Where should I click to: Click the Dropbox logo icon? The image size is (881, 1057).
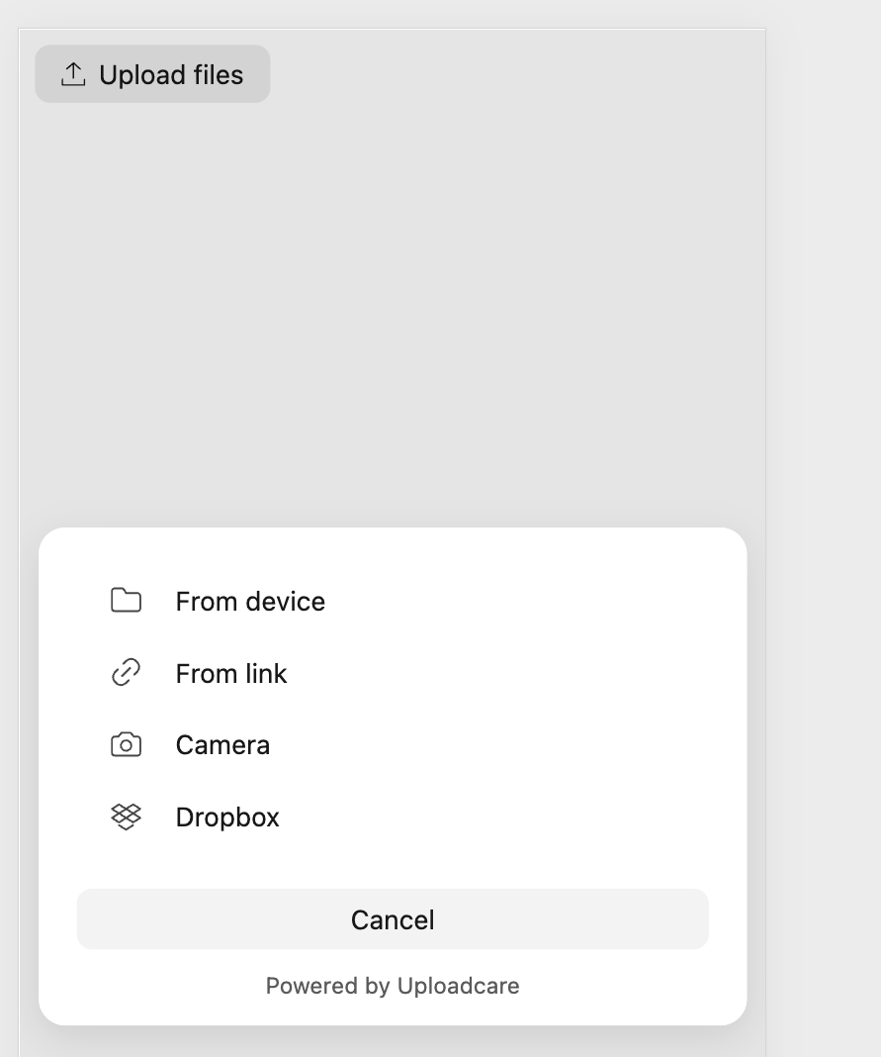pos(126,816)
